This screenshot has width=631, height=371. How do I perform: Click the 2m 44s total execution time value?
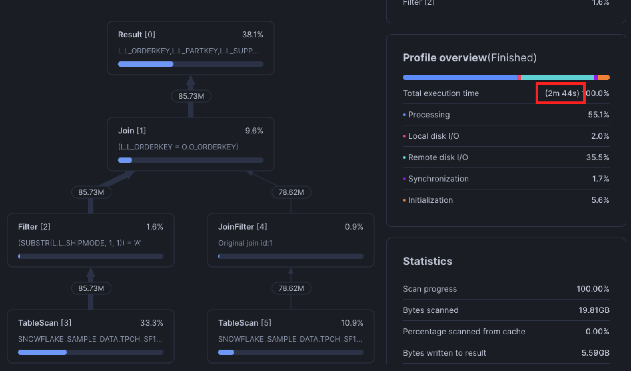(x=560, y=93)
